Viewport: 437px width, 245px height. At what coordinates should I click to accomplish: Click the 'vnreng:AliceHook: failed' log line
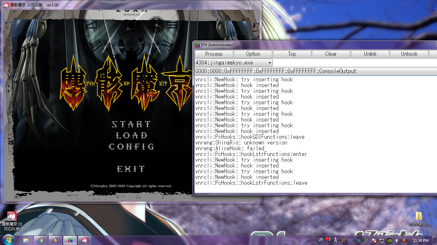point(230,148)
